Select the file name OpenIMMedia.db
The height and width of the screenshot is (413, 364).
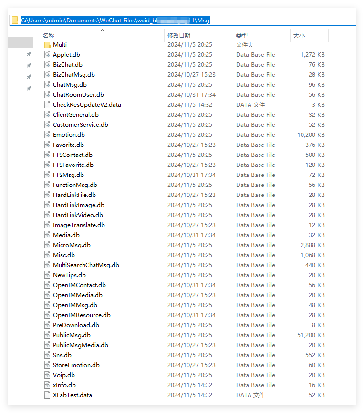78,295
